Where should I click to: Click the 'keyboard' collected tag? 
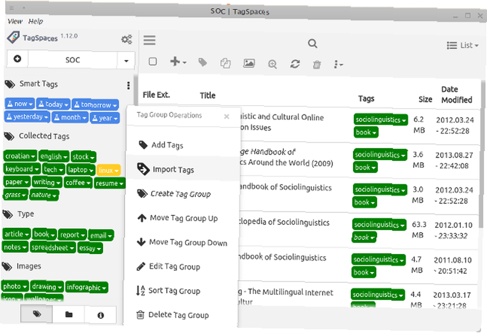click(22, 169)
